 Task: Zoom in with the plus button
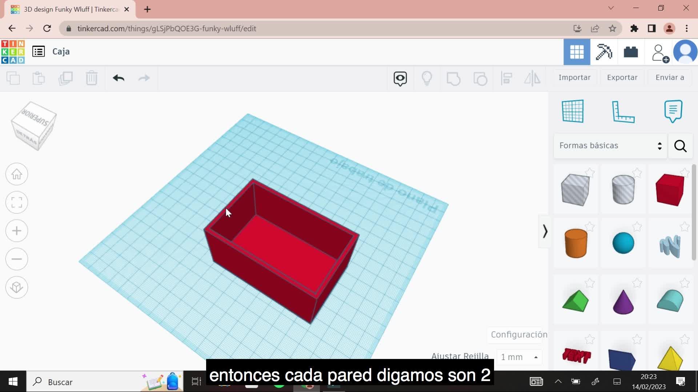pyautogui.click(x=17, y=231)
